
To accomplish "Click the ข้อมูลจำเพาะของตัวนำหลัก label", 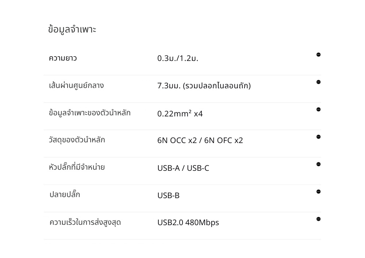I will 89,113.
